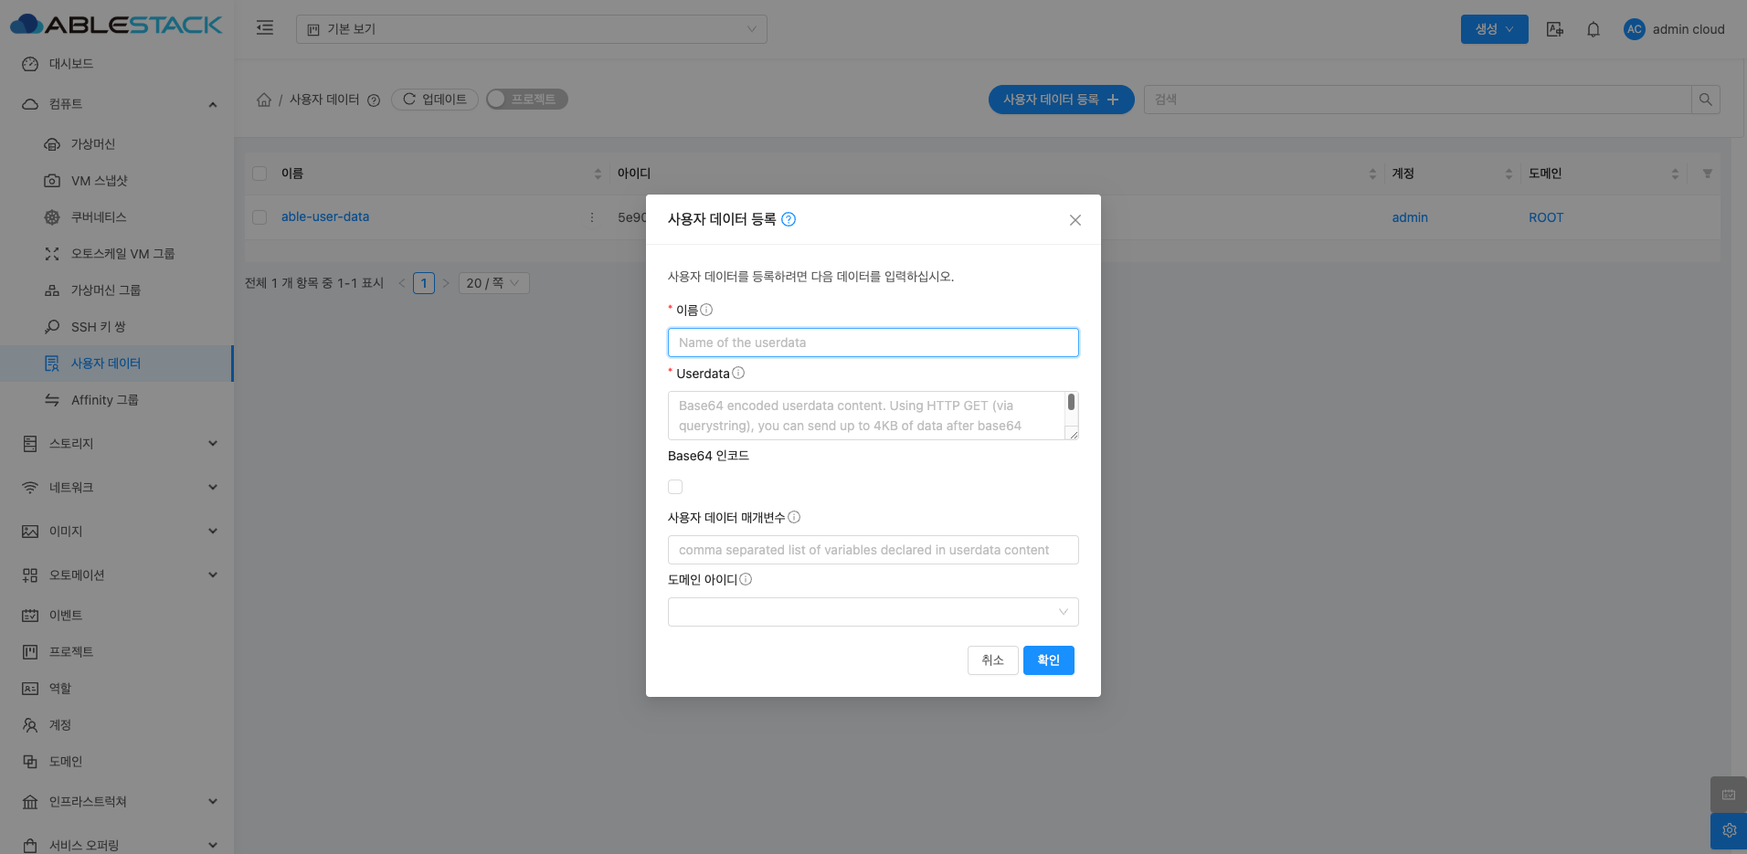Check the Base64 인코드 checkbox
The width and height of the screenshot is (1747, 854).
tap(675, 487)
